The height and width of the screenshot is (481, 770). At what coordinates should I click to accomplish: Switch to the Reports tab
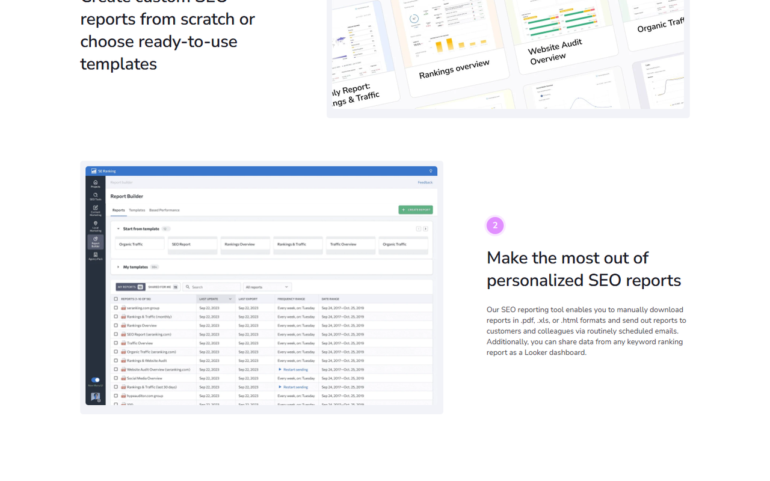pos(119,210)
